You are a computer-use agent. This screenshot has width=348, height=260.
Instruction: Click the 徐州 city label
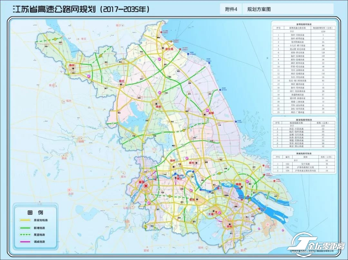pyautogui.click(x=72, y=65)
